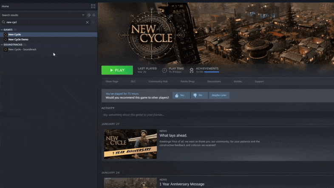The width and height of the screenshot is (334, 188).
Task: Open the Search results dropdown
Action: tap(83, 15)
